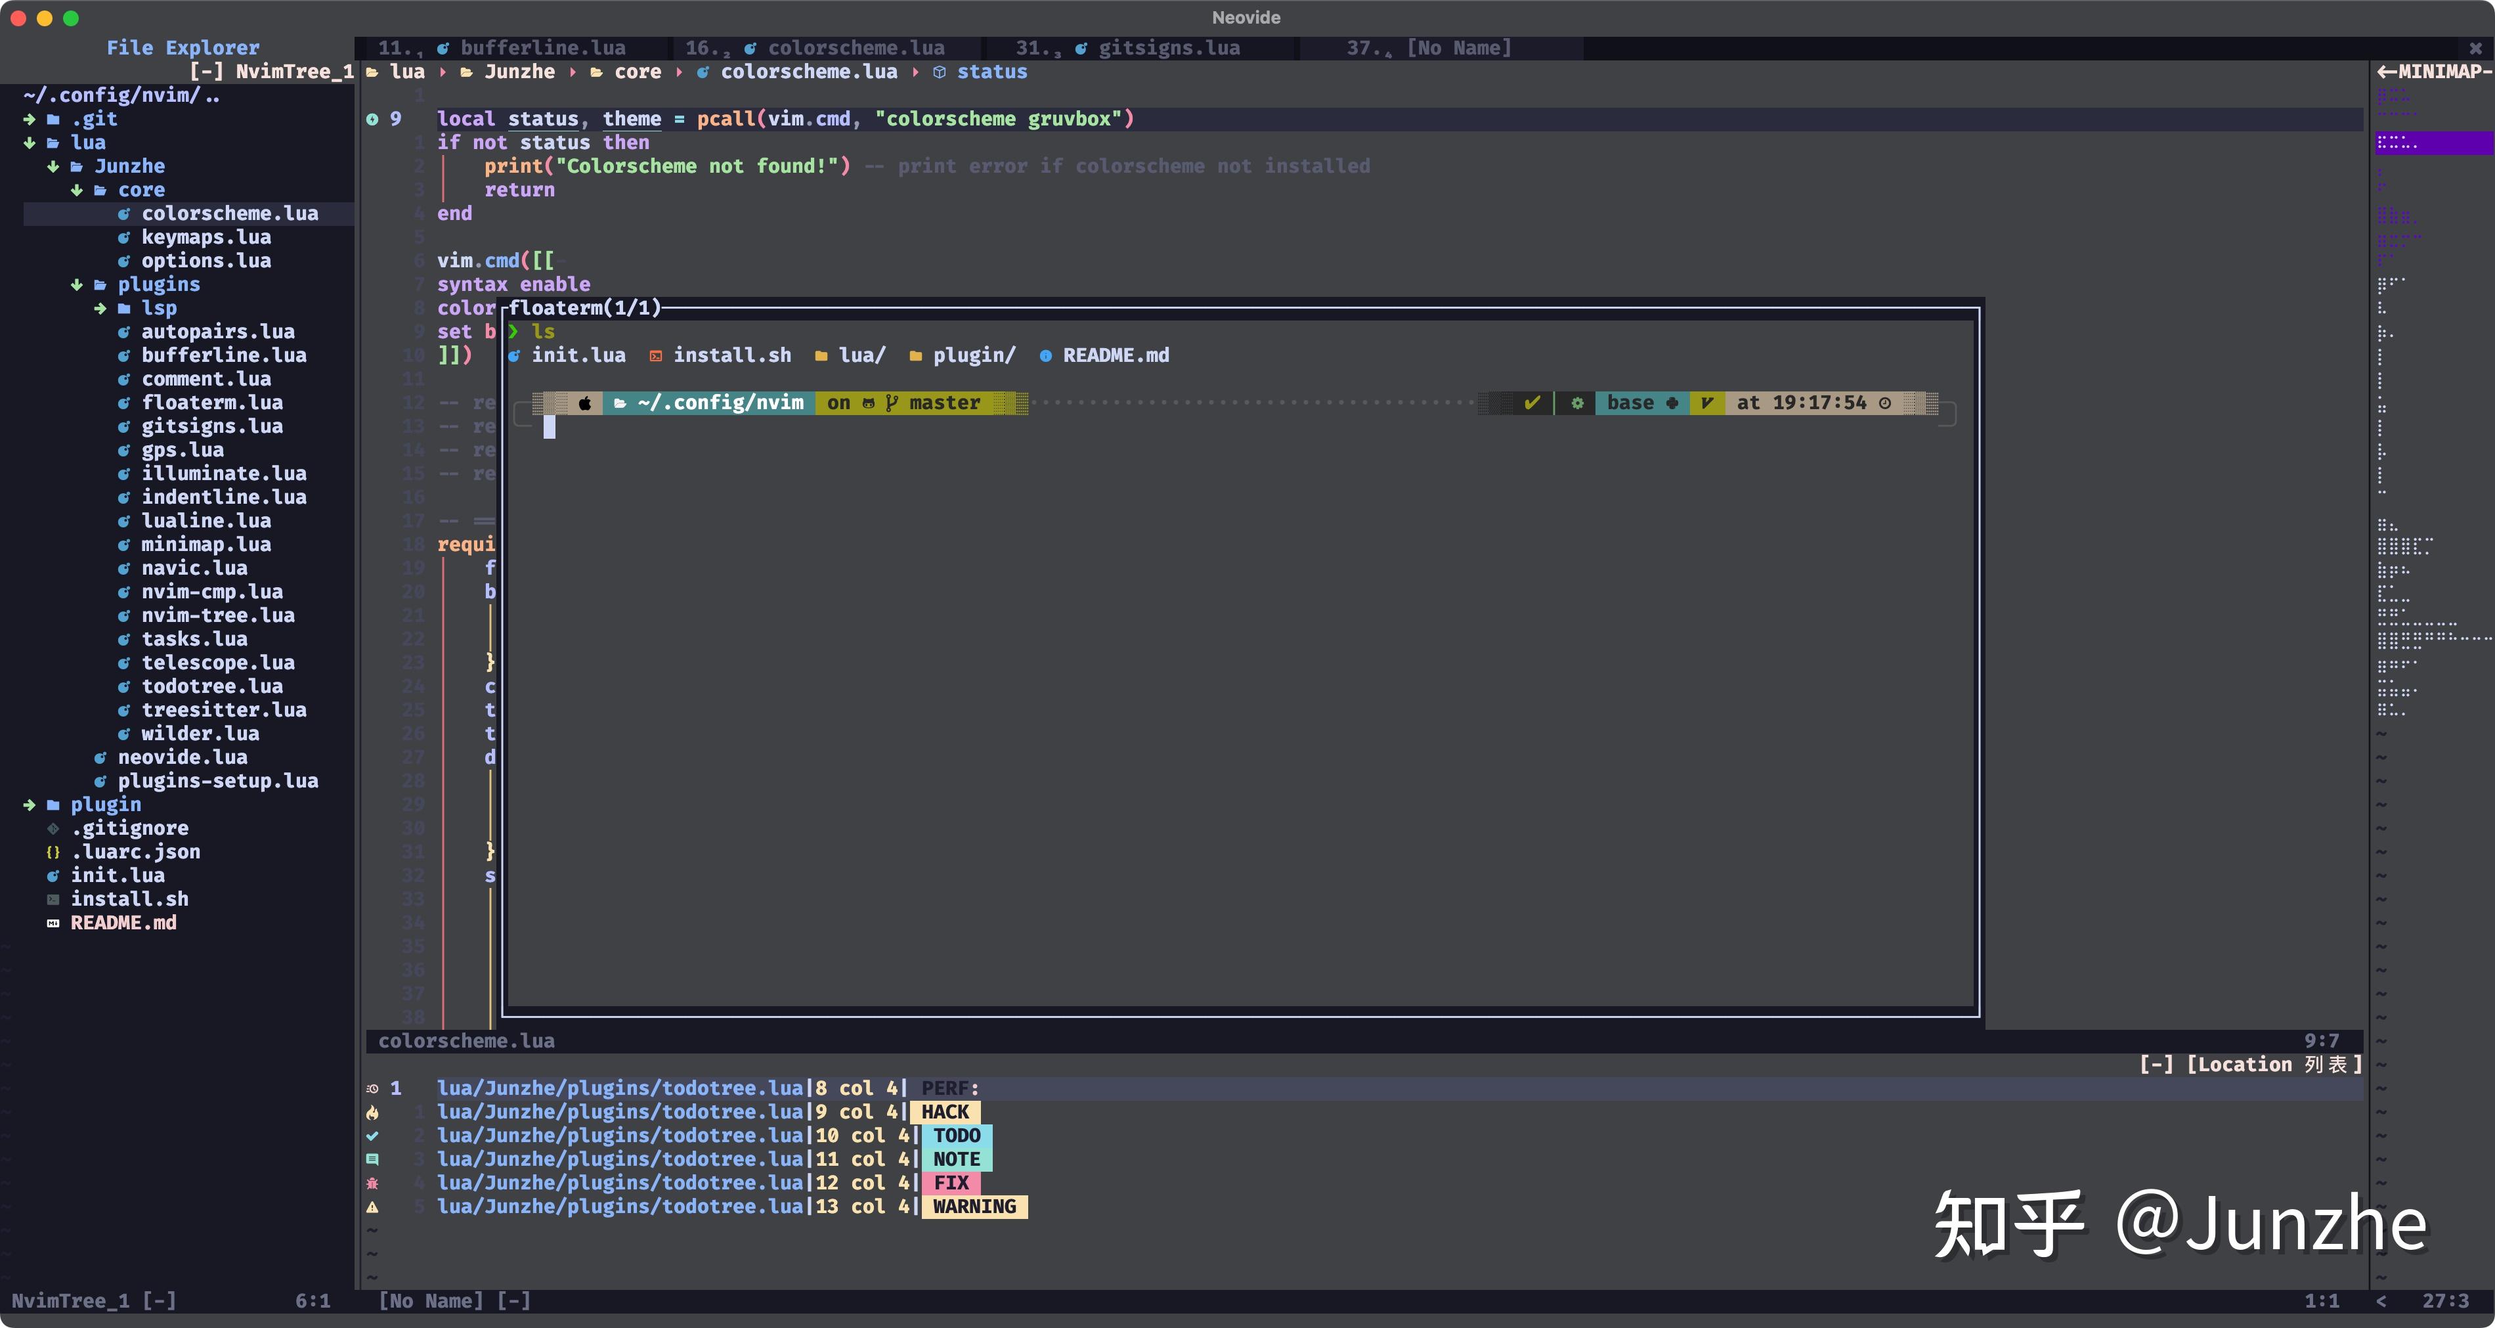
Task: Click the shell script icon beside install.sh
Action: [54, 899]
